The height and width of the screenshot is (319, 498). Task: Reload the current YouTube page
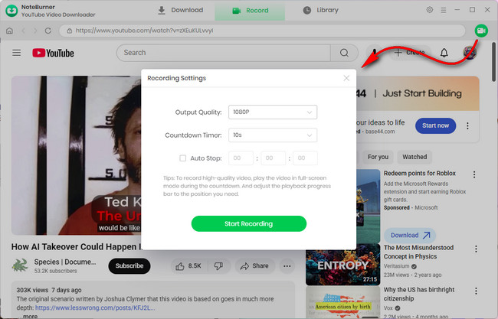[x=48, y=31]
